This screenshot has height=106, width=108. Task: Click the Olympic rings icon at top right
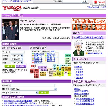[95, 2]
